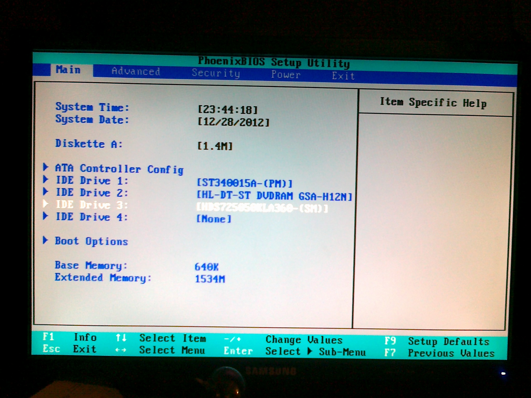Viewport: 531px width, 398px height.
Task: Switch to the Advanced tab
Action: pyautogui.click(x=136, y=71)
